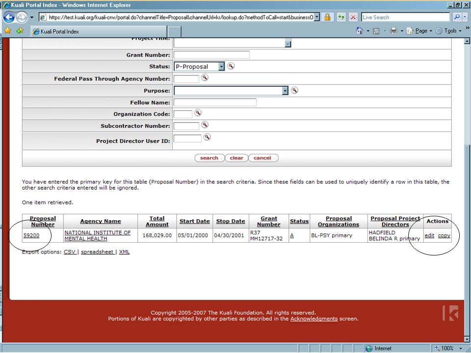Image resolution: width=471 pixels, height=353 pixels.
Task: Open the Page menu
Action: [x=419, y=31]
